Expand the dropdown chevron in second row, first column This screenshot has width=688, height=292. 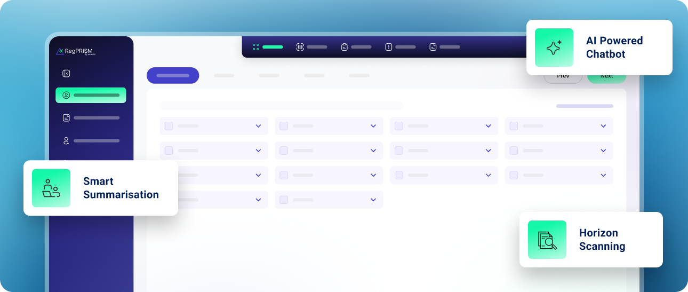pos(258,151)
